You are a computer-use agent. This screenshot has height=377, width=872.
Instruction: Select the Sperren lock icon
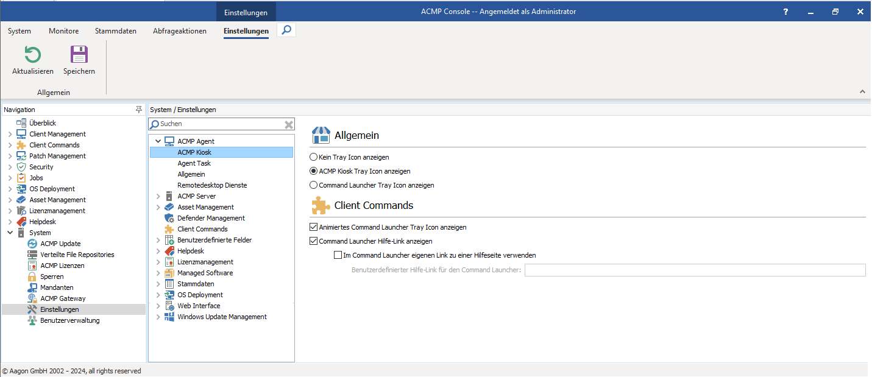point(32,276)
